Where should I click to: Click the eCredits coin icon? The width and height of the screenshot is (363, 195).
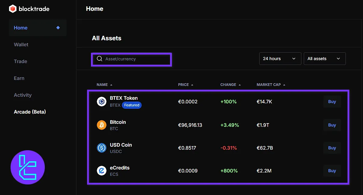pos(102,171)
